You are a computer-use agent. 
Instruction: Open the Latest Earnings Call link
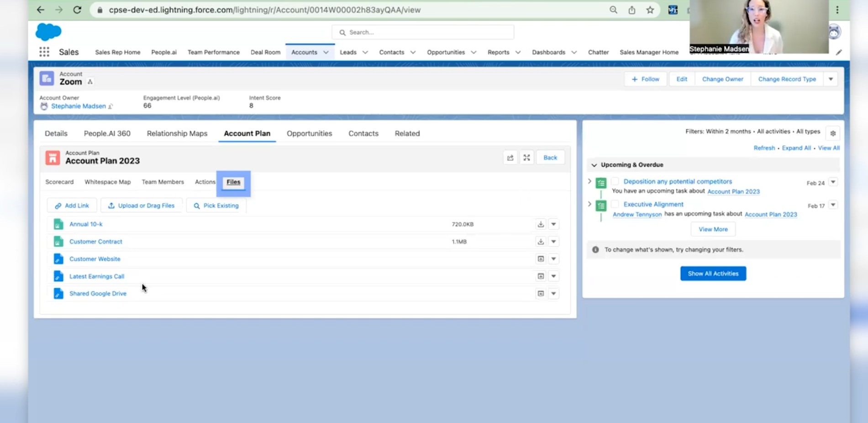(x=97, y=276)
